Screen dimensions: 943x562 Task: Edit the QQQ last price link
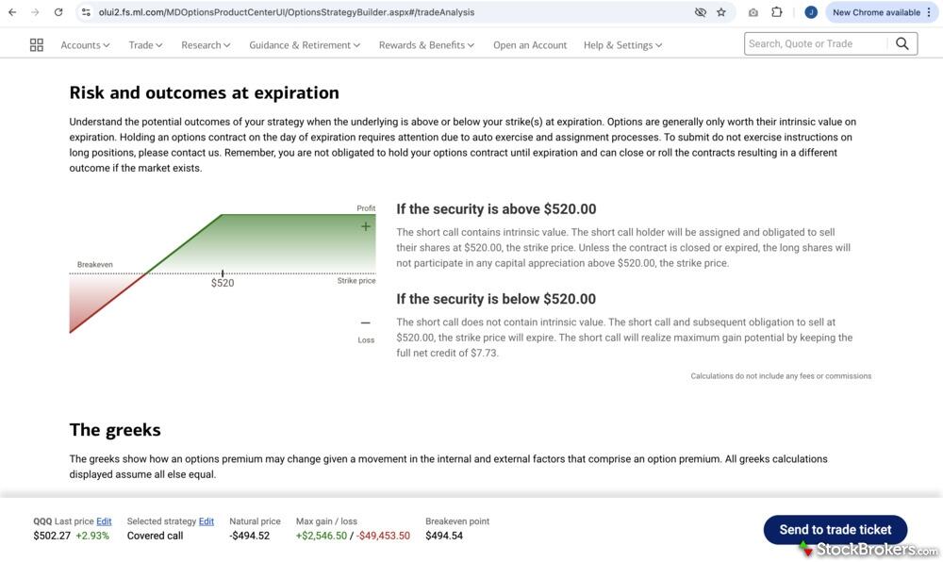tap(104, 521)
